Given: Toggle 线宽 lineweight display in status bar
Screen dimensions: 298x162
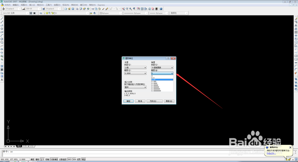Looking at the screenshot, I should (79, 159).
